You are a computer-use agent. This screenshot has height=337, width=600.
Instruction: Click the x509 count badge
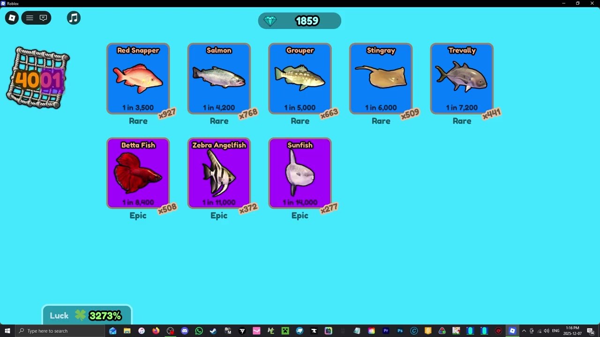pyautogui.click(x=410, y=114)
